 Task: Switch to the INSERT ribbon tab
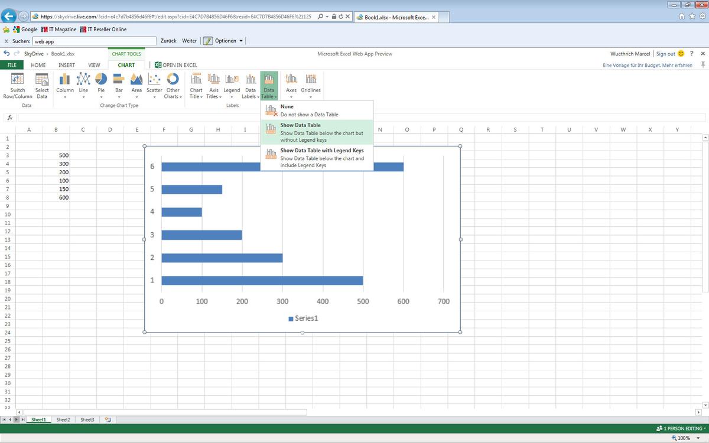coord(67,65)
